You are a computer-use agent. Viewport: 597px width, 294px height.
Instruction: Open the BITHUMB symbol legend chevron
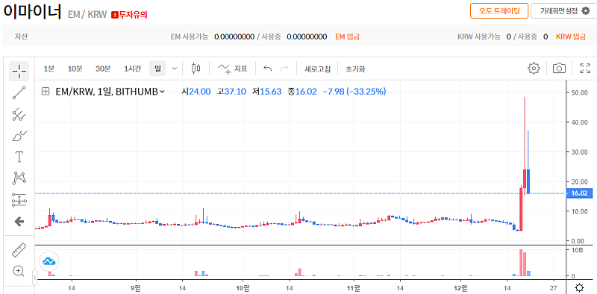point(163,92)
